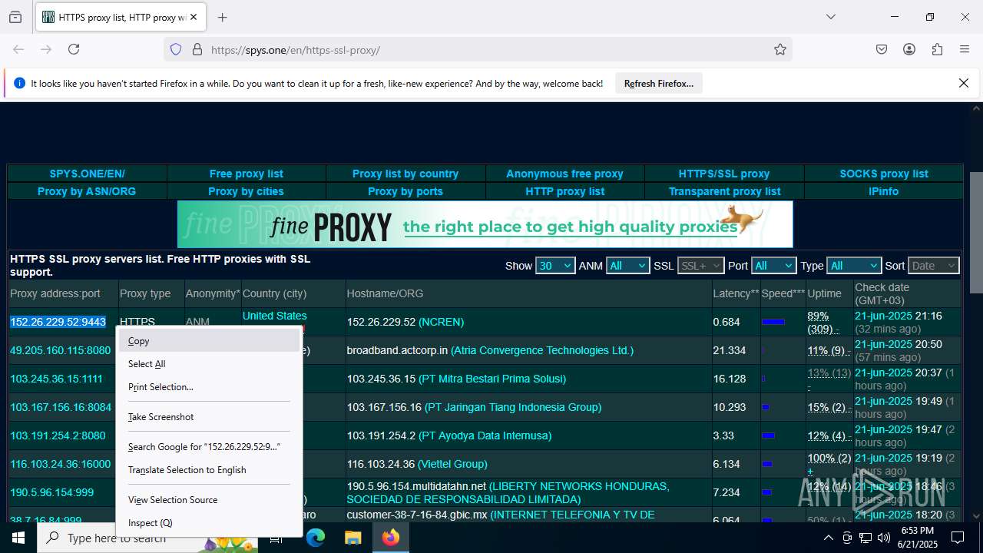
Task: Open the Extensions puzzle icon
Action: [937, 49]
